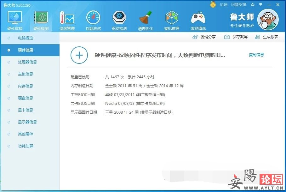The width and height of the screenshot is (286, 192).
Task: Click the text '华硕 07/25/2011'
Action: click(x=120, y=94)
